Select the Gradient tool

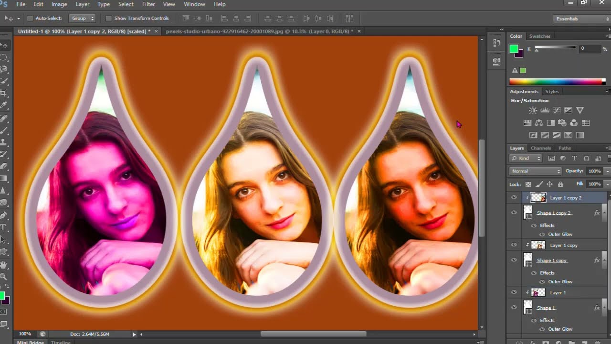click(3, 179)
